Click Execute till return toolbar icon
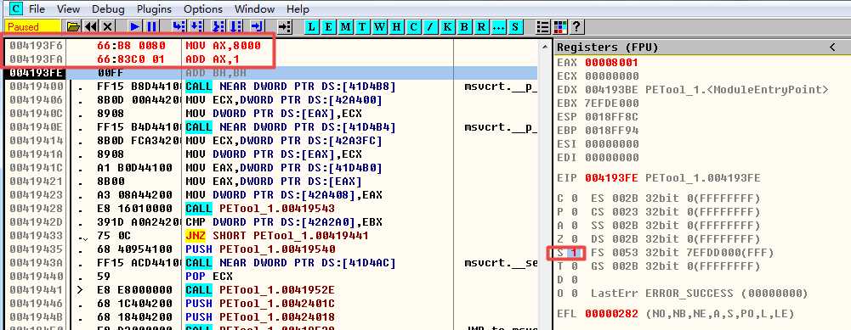Viewport: 851px width, 330px height. coord(258,26)
